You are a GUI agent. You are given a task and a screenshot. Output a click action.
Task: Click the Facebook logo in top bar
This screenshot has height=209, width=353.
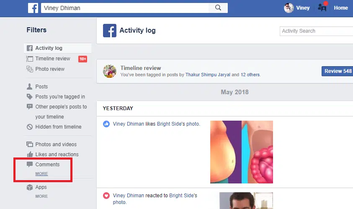pos(33,8)
